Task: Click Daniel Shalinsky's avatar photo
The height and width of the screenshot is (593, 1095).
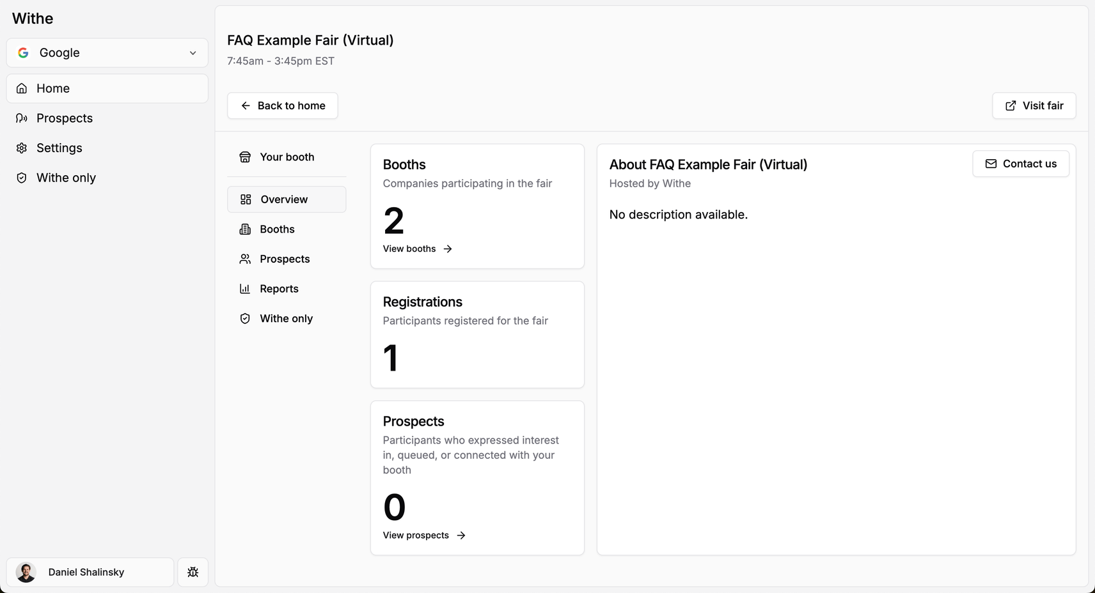Action: click(26, 573)
